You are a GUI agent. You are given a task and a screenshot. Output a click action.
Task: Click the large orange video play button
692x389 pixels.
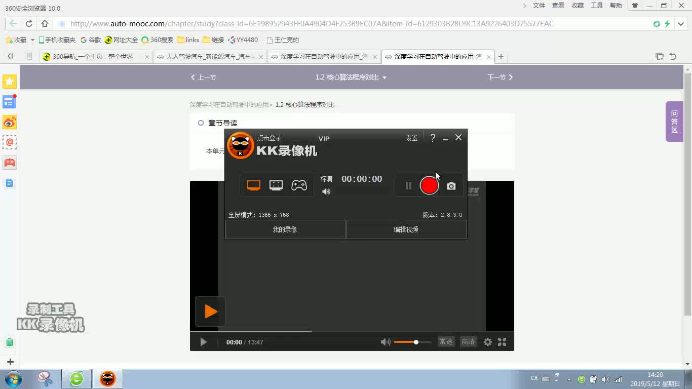tap(210, 311)
